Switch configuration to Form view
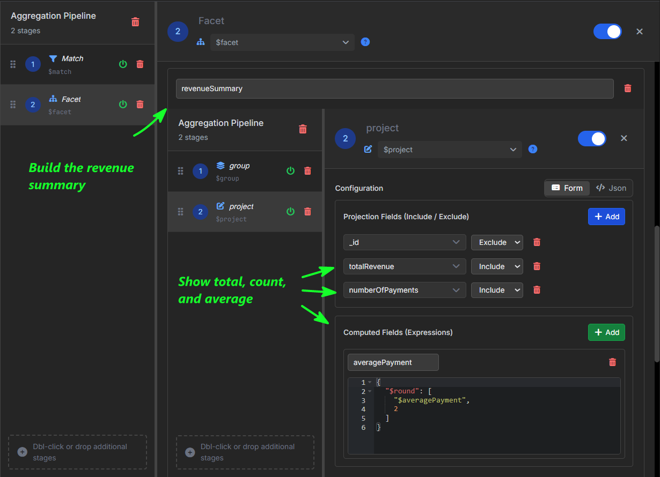This screenshot has height=477, width=660. click(567, 188)
